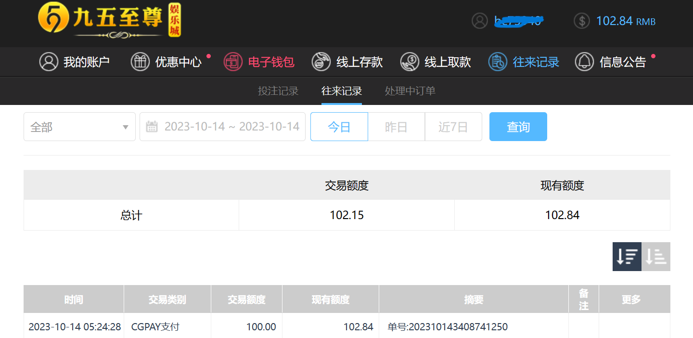Image resolution: width=693 pixels, height=338 pixels.
Task: Open the date range picker field
Action: point(222,127)
